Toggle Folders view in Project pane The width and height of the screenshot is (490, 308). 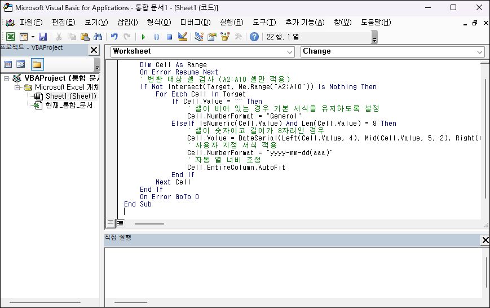coord(37,64)
